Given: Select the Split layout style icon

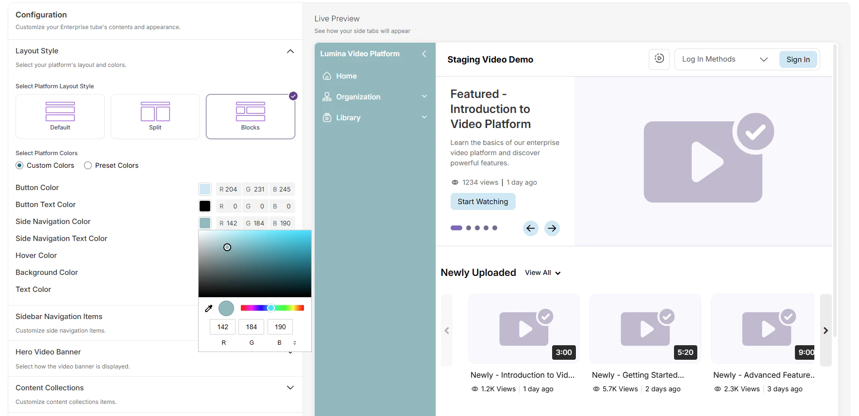Looking at the screenshot, I should click(x=155, y=112).
